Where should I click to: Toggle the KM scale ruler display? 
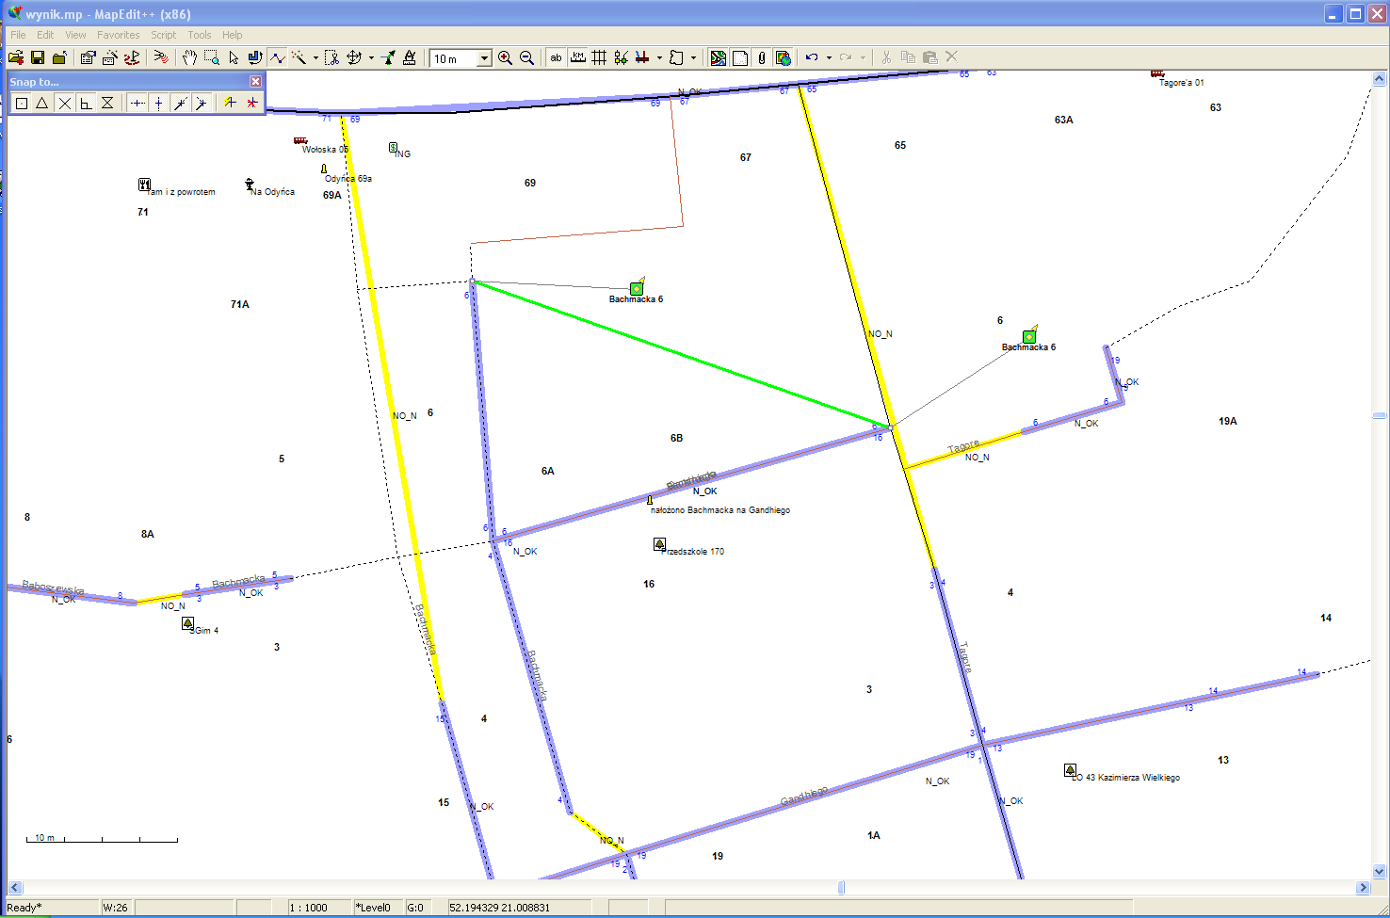[578, 58]
